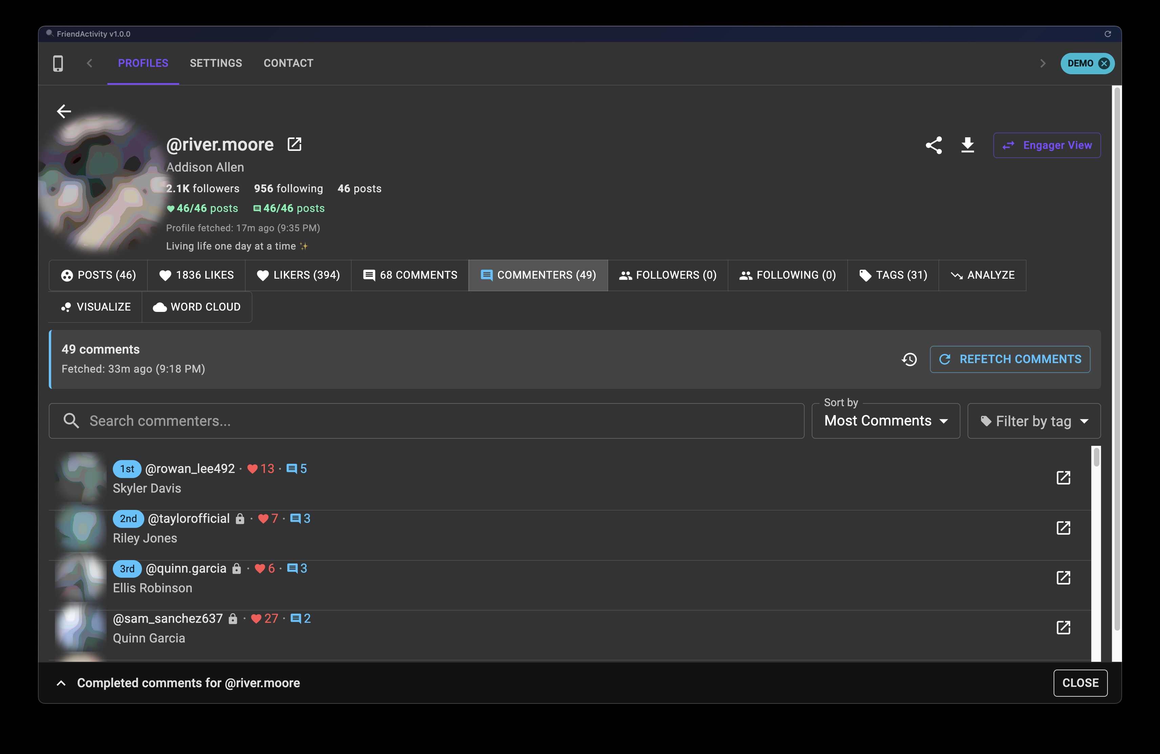Open @river.moore's profile in external link

pos(295,144)
